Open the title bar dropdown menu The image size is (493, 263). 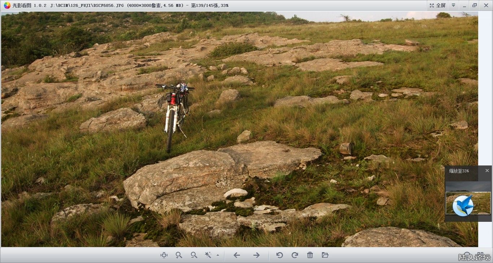click(x=454, y=5)
